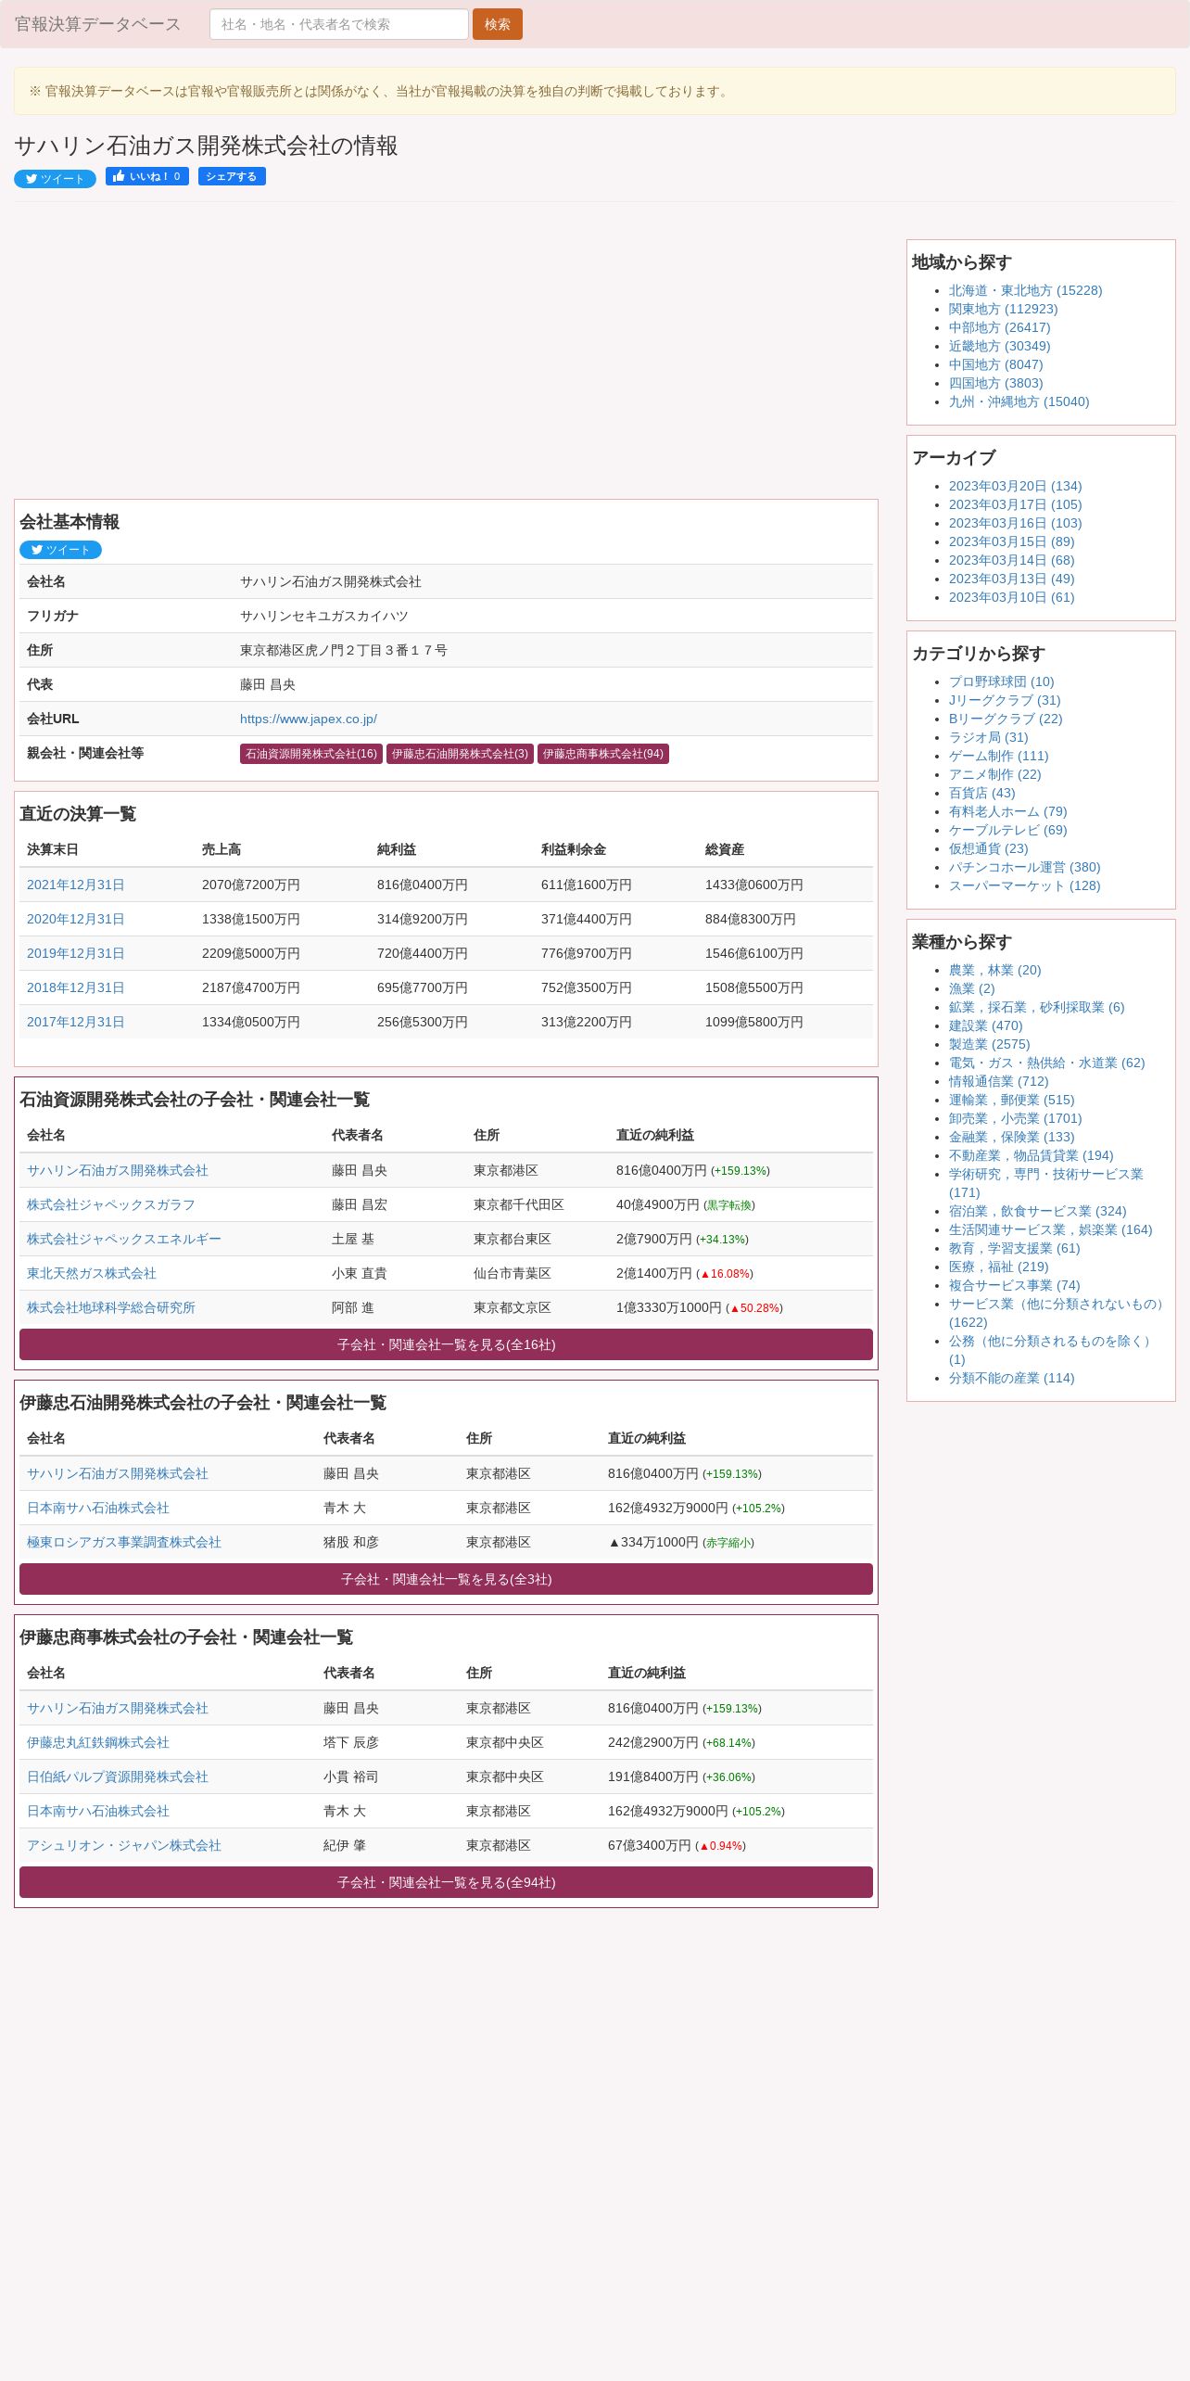Browse 製造業 (2575) industry

point(989,1044)
